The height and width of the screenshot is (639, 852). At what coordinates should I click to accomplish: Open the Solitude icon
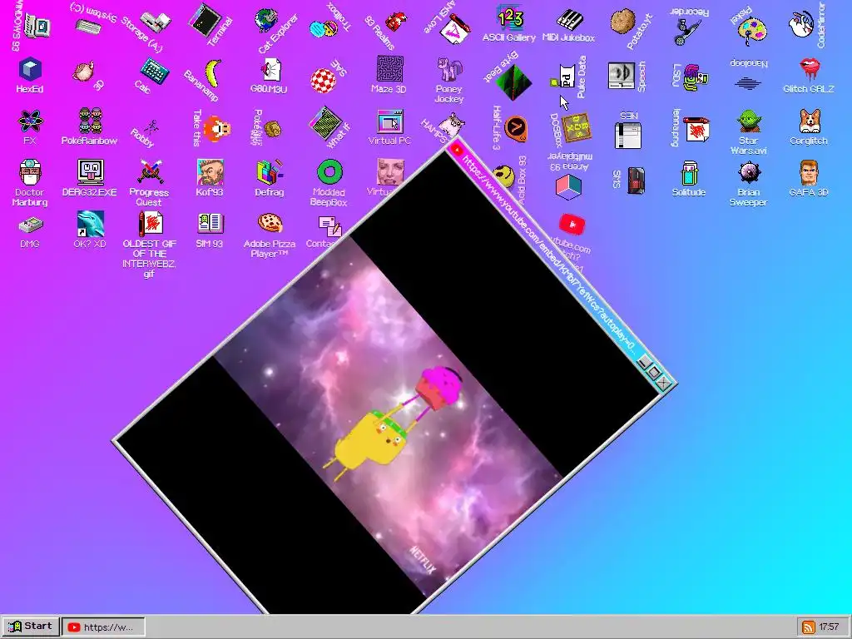coord(689,173)
